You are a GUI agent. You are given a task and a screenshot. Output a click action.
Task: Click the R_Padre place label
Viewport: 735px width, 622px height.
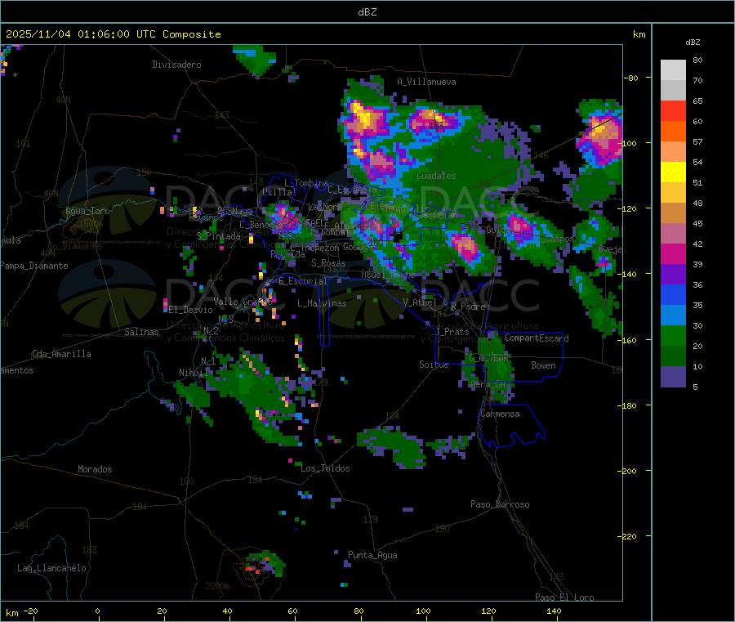[x=468, y=307]
